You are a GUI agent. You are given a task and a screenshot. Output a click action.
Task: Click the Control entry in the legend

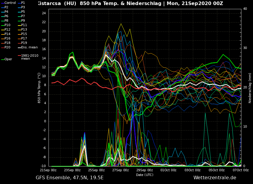point(10,3)
